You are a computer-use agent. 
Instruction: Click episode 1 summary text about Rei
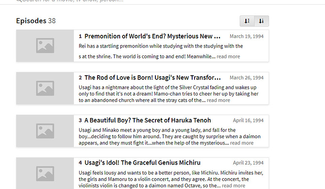tap(161, 51)
